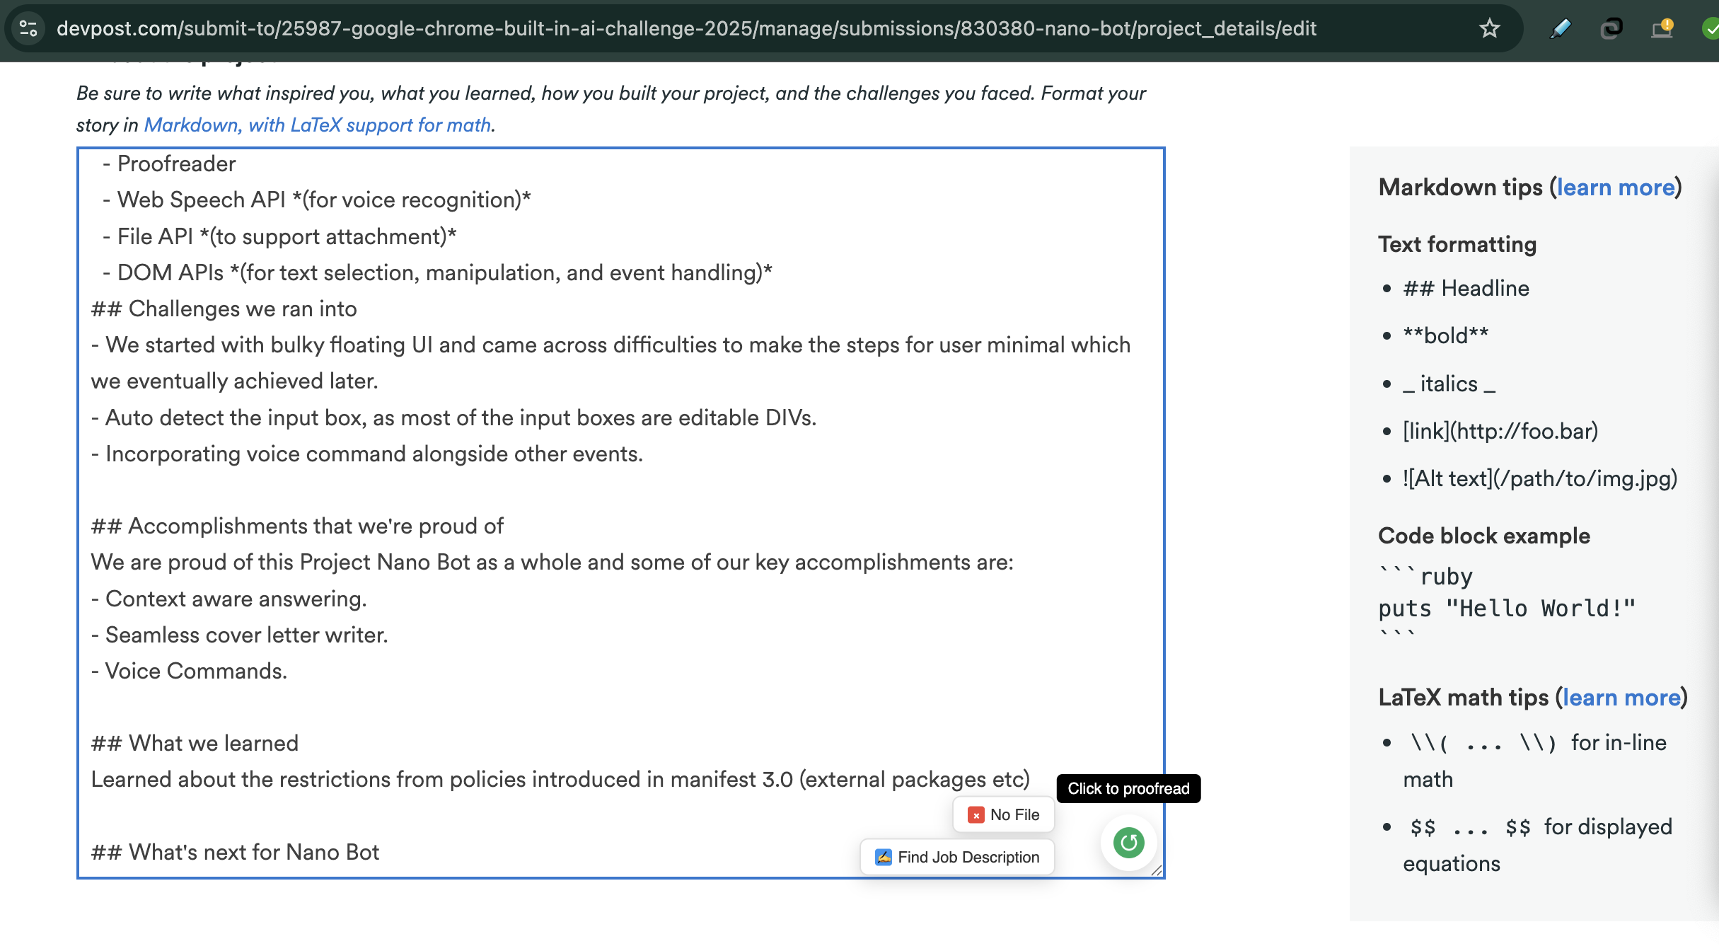Open LaTeX math tips learn more link

pyautogui.click(x=1621, y=698)
